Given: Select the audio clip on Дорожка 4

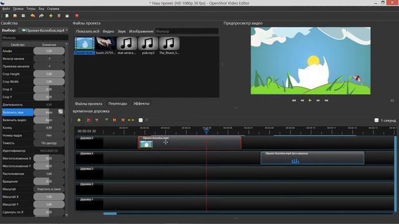Looking at the screenshot, I should pos(312,158).
